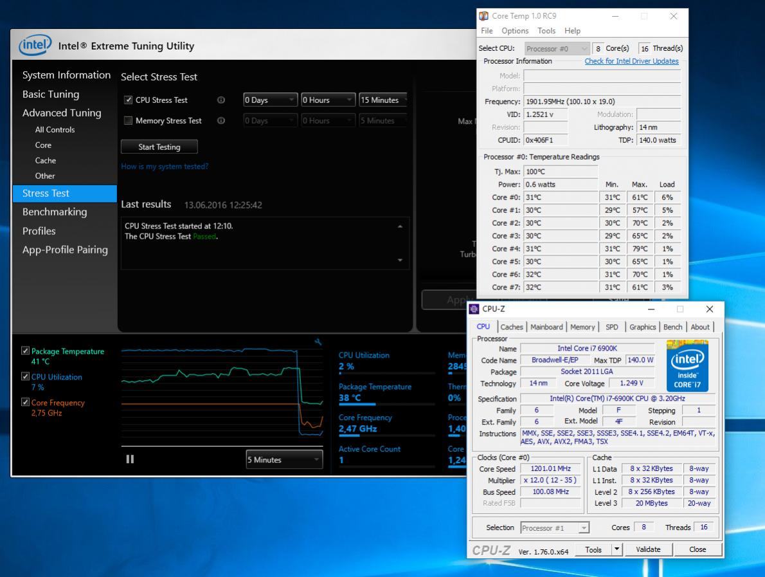The height and width of the screenshot is (577, 765).
Task: Select All Controls under Advanced Tuning
Action: (x=55, y=130)
